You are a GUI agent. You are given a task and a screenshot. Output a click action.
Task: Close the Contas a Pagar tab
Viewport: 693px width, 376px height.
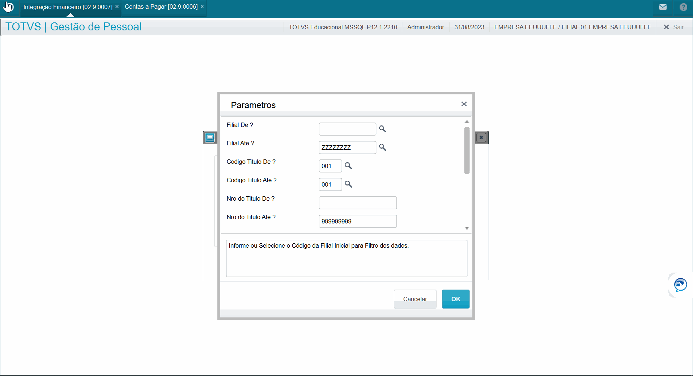[203, 7]
